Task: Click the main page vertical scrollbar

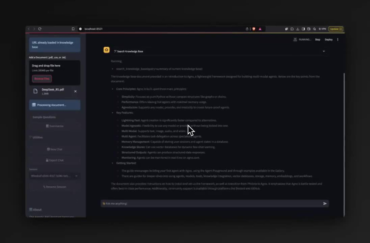Action: click(x=344, y=144)
